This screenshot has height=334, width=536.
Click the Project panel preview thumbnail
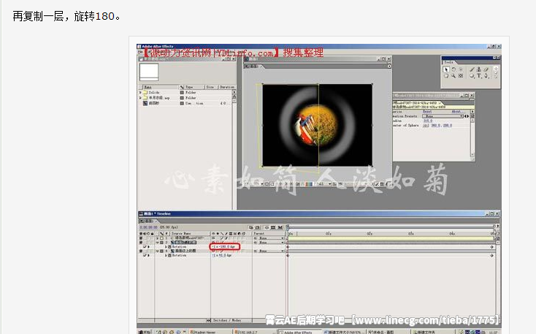coord(149,72)
